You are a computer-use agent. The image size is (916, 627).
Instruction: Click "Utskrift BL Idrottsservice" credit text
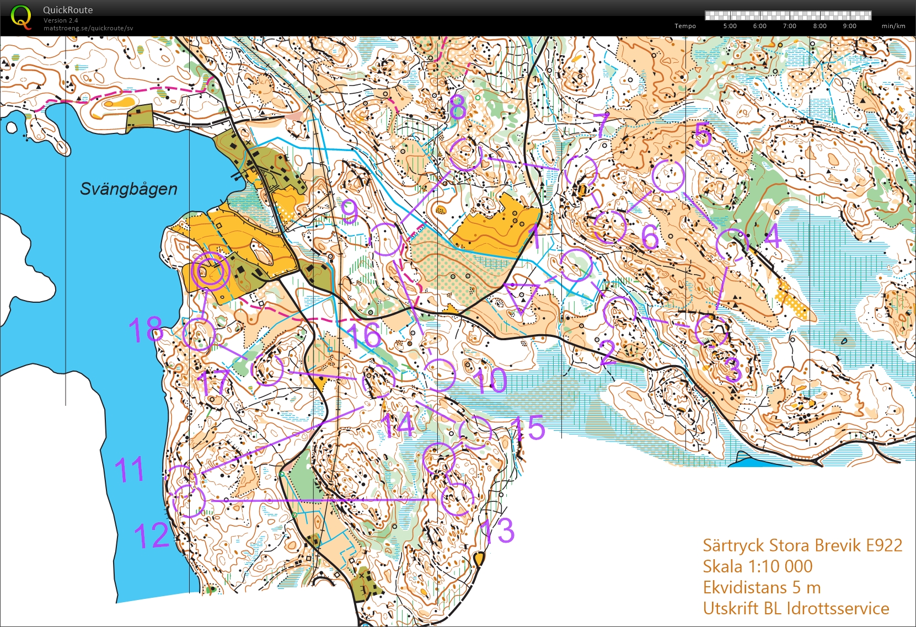click(x=796, y=608)
